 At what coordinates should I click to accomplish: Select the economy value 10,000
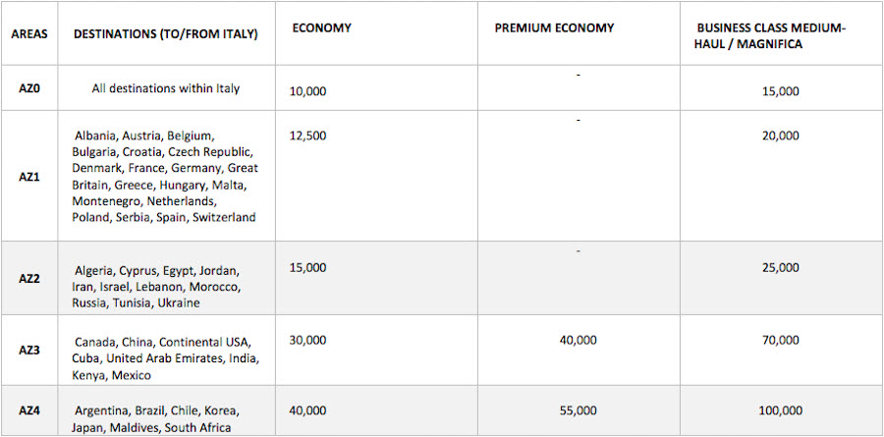307,91
